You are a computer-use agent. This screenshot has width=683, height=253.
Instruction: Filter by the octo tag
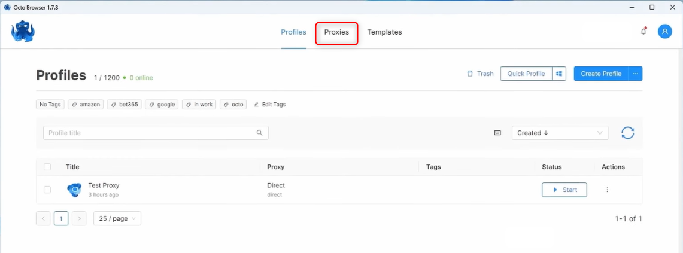click(233, 105)
